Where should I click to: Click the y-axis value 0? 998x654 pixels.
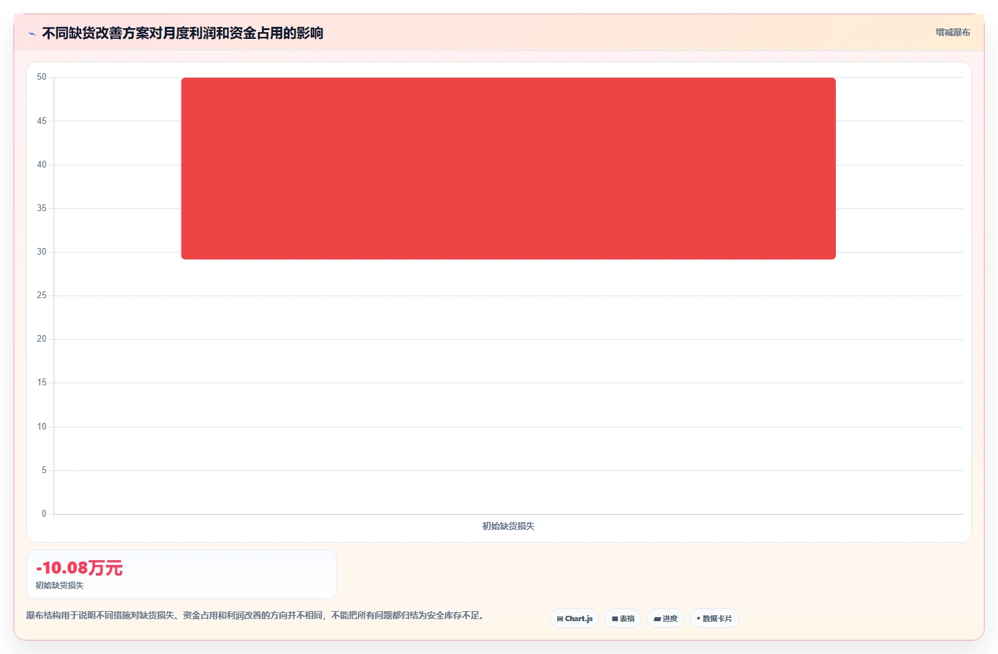pyautogui.click(x=44, y=514)
